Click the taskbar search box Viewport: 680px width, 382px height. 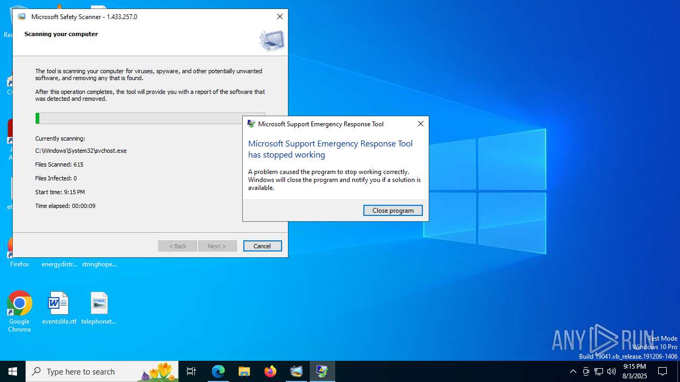(102, 371)
